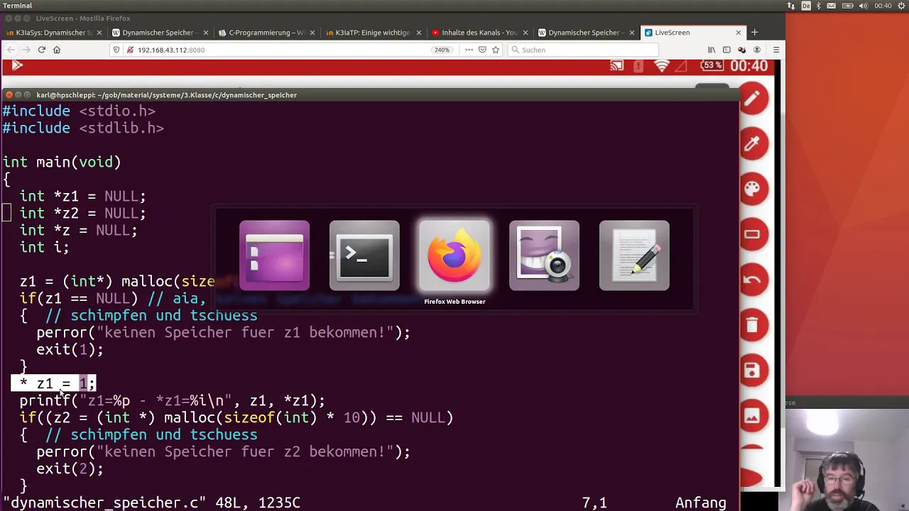
Task: Open Firefox hamburger application menu
Action: click(x=775, y=50)
